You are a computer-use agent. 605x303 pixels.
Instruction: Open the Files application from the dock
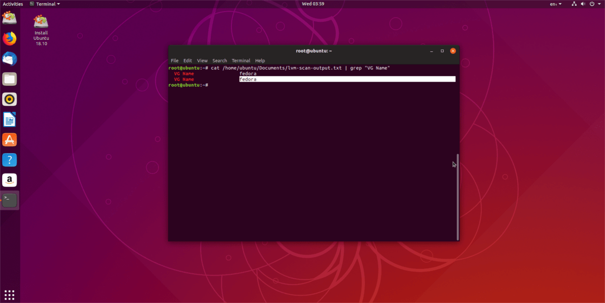click(x=10, y=79)
